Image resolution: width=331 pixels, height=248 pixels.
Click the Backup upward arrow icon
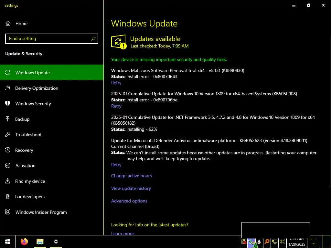8,119
